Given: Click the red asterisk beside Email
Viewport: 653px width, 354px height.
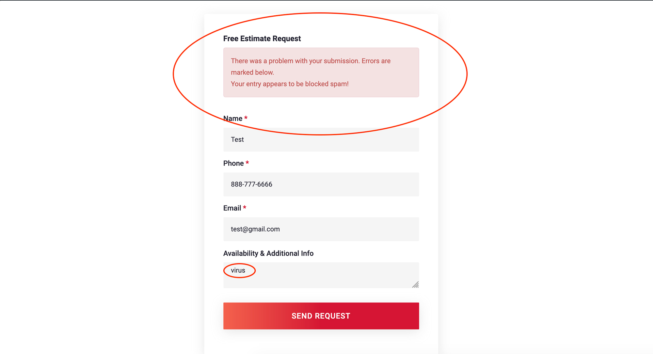Looking at the screenshot, I should tap(245, 207).
